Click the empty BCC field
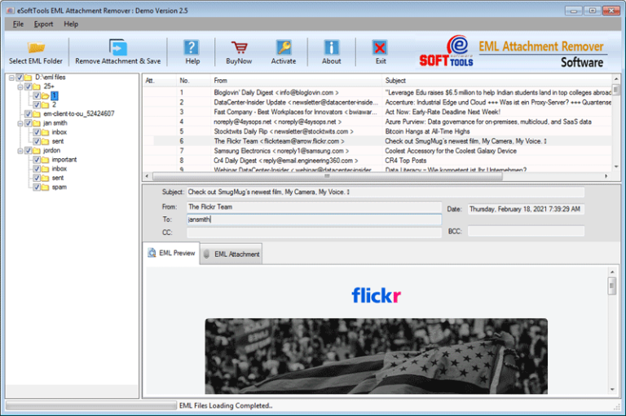626x416 pixels. [x=526, y=231]
